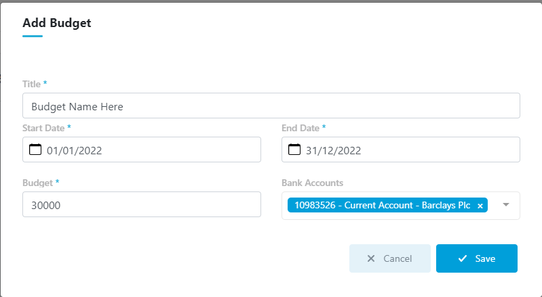
Task: Select the Bank Accounts label
Action: click(x=313, y=183)
